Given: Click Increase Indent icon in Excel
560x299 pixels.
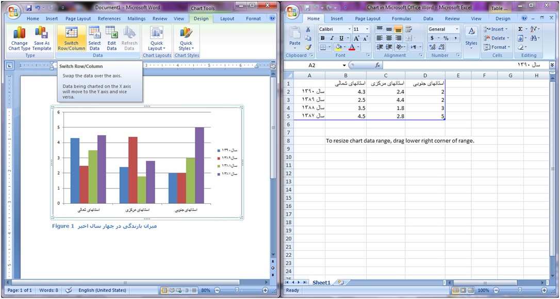Looking at the screenshot, I should 389,47.
